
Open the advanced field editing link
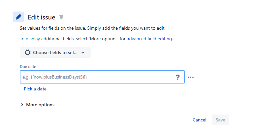click(149, 39)
